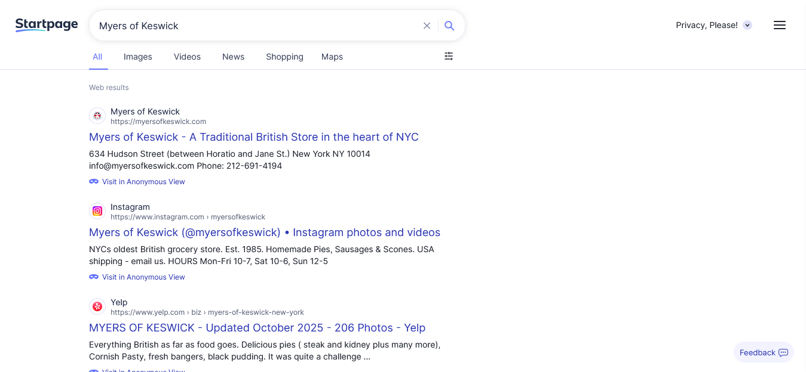Open the search filter settings icon
This screenshot has width=806, height=372.
[x=449, y=56]
